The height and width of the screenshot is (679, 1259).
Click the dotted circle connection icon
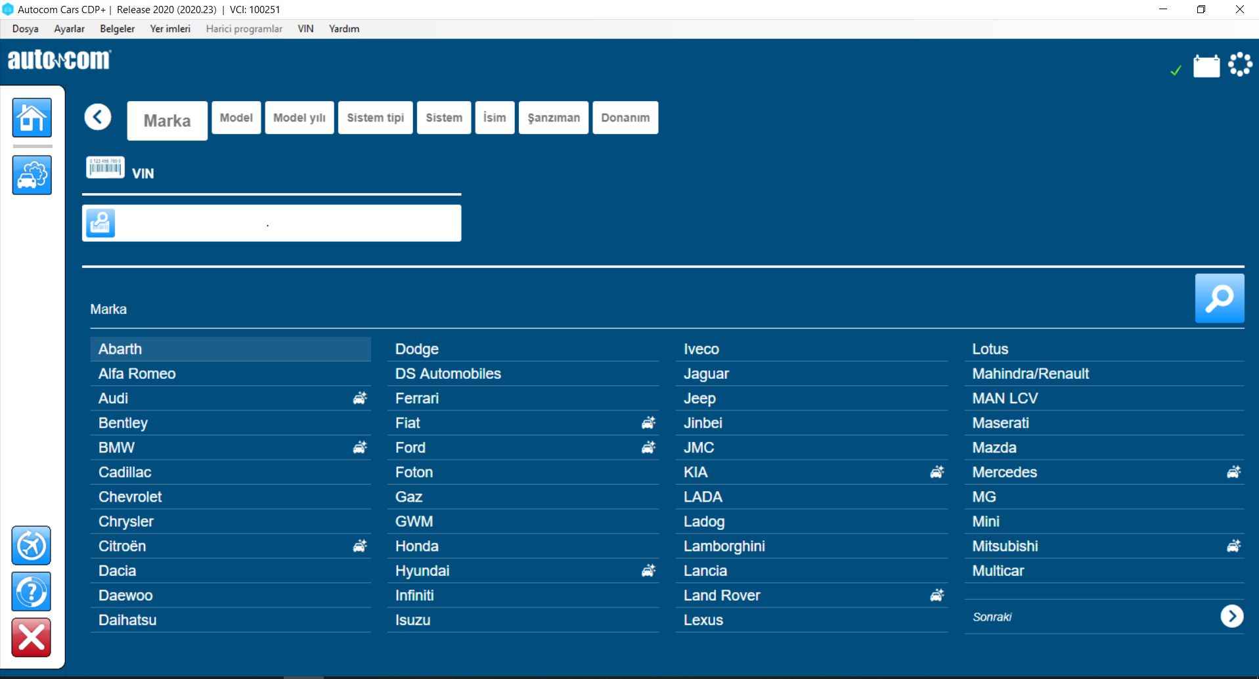(x=1239, y=64)
